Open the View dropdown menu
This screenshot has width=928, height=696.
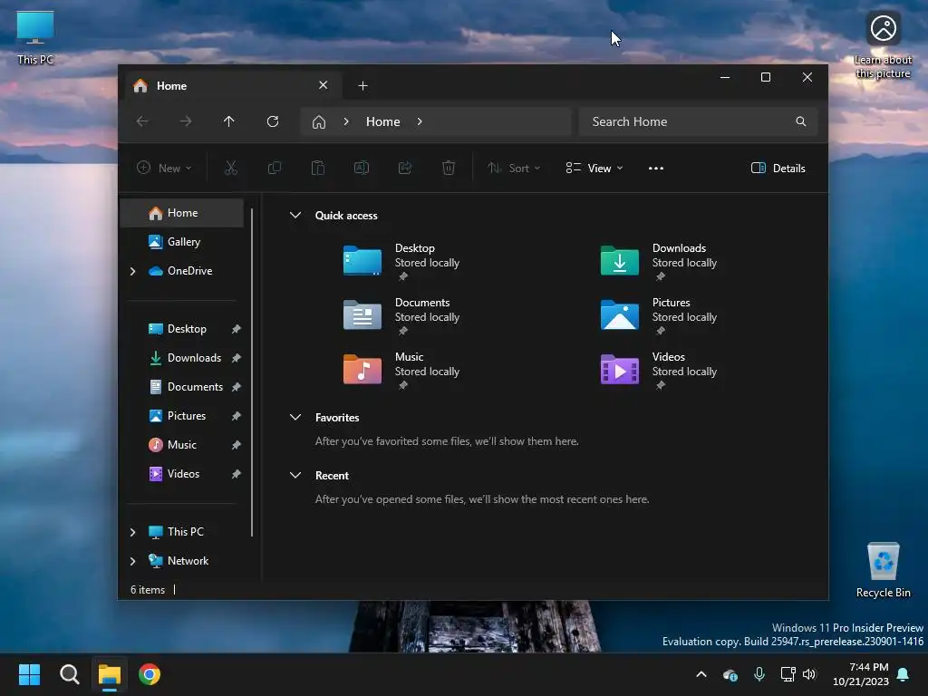(x=594, y=168)
